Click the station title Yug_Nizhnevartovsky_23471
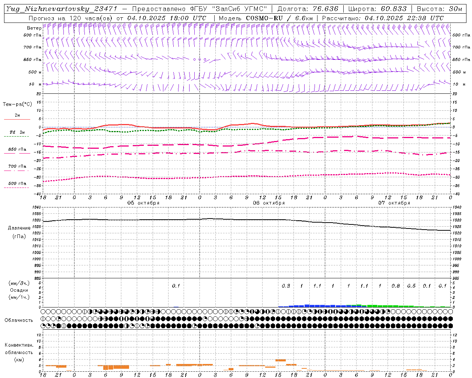Viewport: 472px width, 378px height. point(61,9)
